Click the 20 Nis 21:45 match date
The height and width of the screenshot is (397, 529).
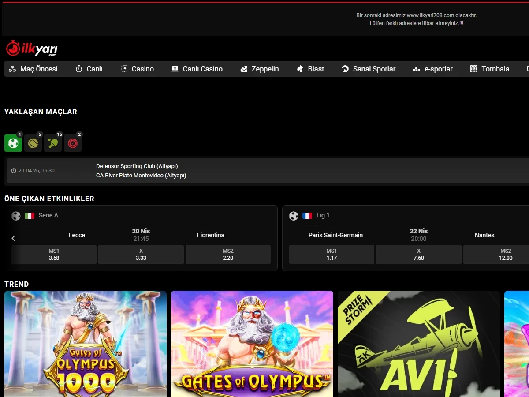tap(141, 235)
